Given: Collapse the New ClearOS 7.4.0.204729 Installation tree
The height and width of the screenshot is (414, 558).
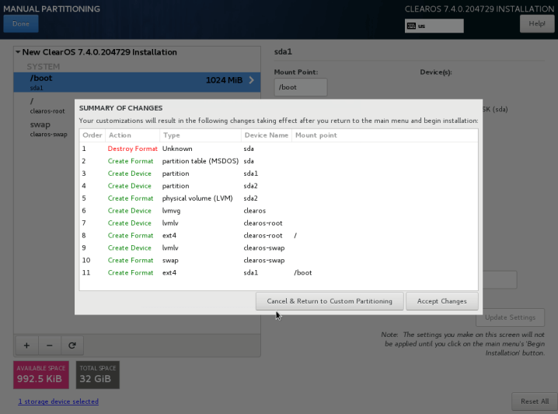Looking at the screenshot, I should 18,52.
